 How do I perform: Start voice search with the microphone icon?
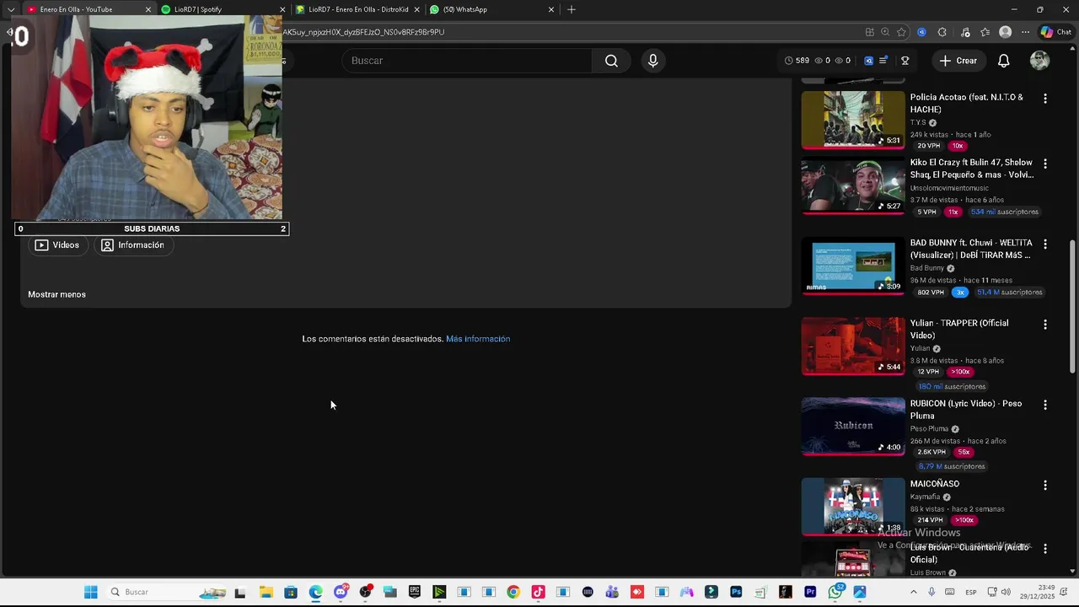pos(652,61)
